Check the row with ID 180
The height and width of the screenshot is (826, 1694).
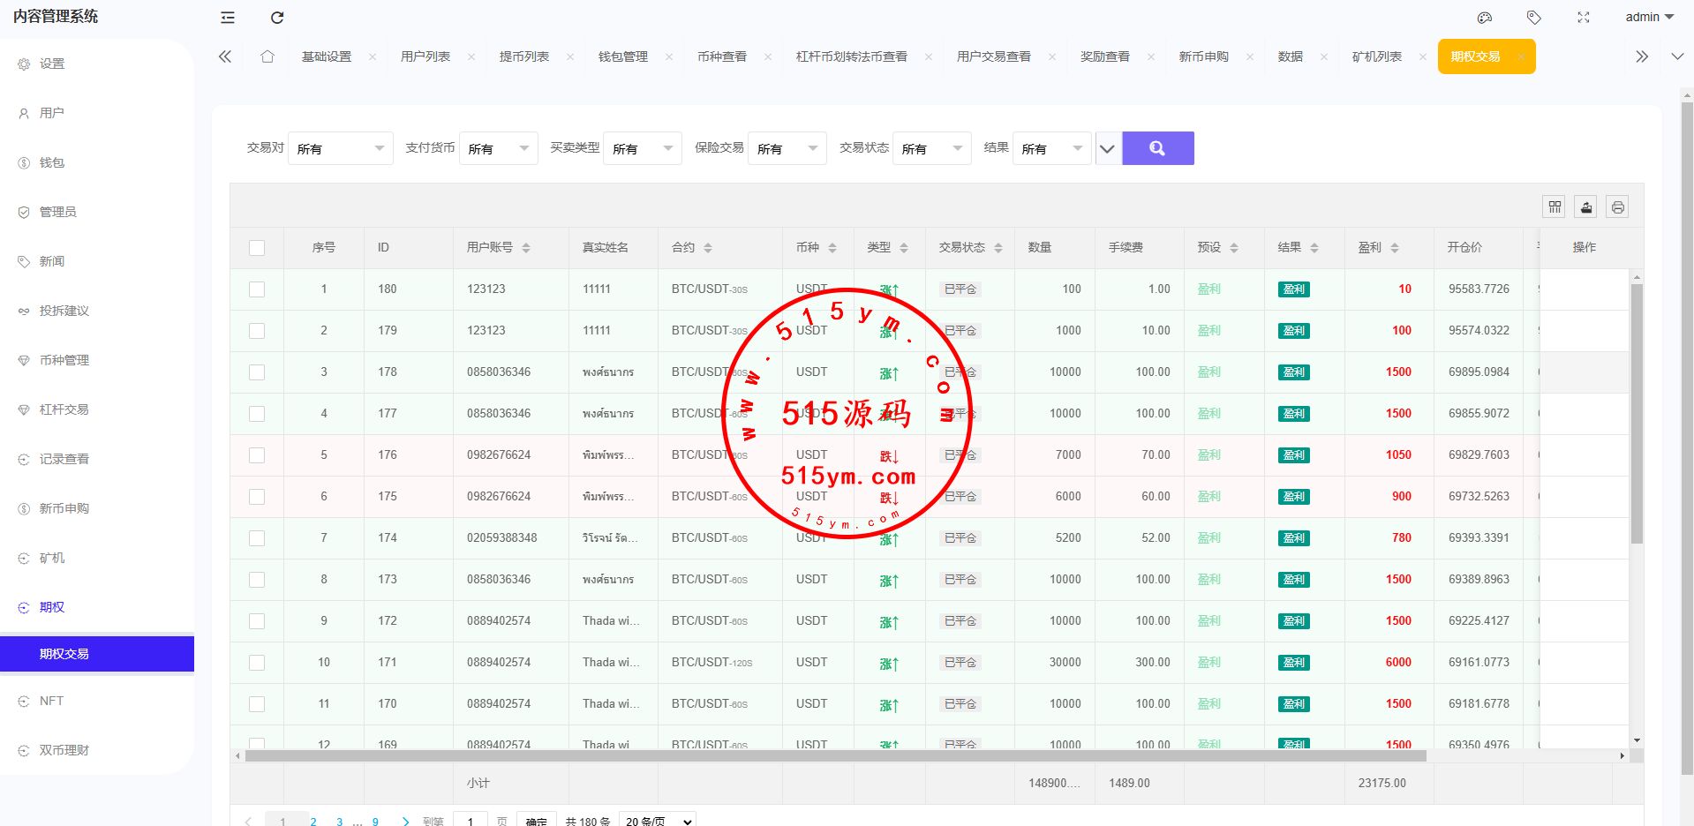click(257, 289)
